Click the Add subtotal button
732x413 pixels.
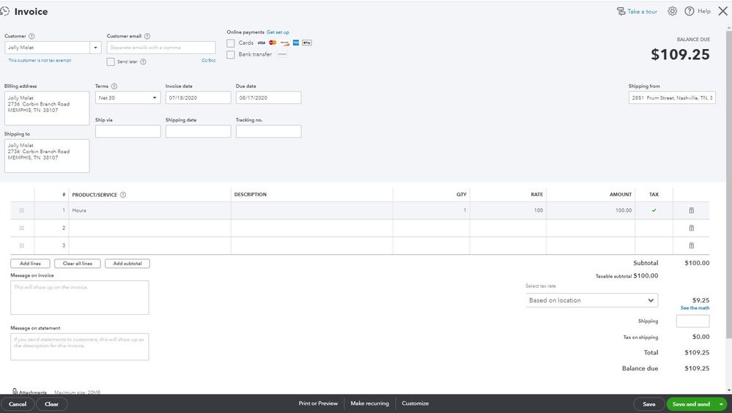pos(127,264)
